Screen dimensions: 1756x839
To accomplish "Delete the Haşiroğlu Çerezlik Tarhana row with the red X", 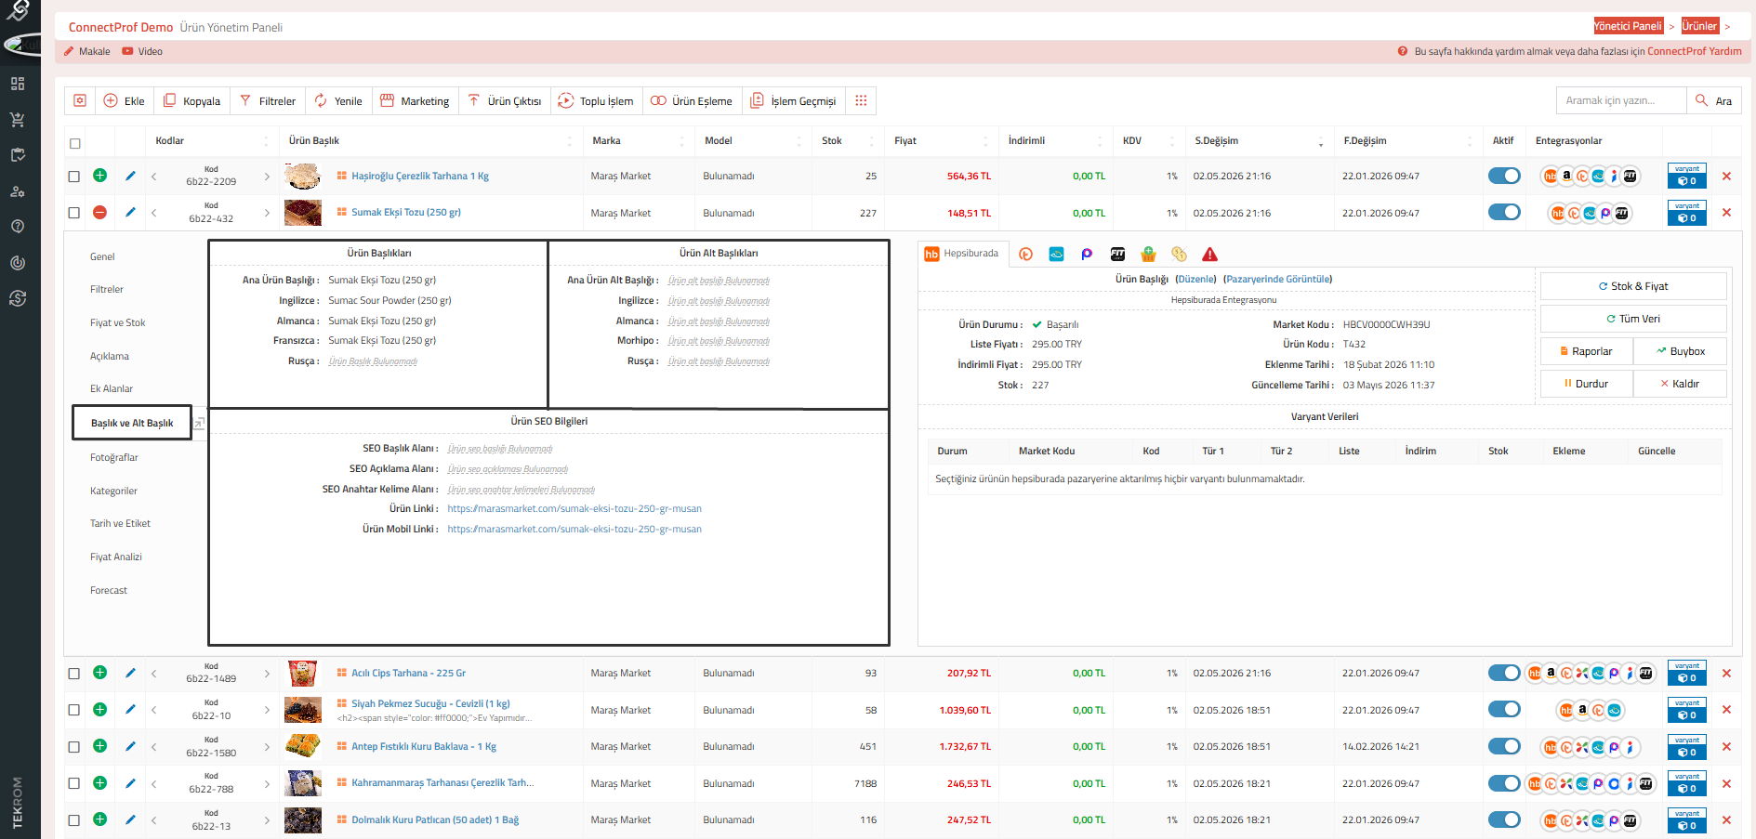I will [x=1726, y=176].
